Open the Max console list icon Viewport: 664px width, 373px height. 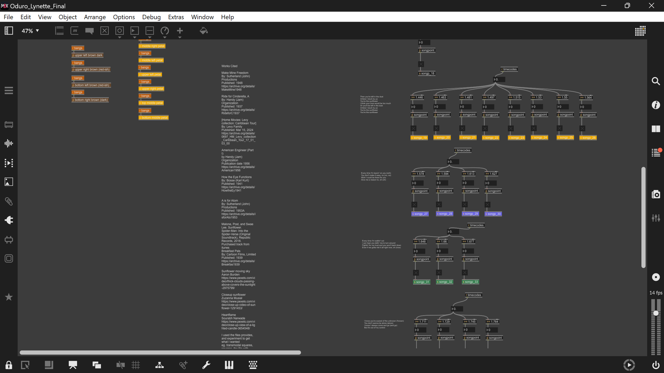tap(656, 152)
